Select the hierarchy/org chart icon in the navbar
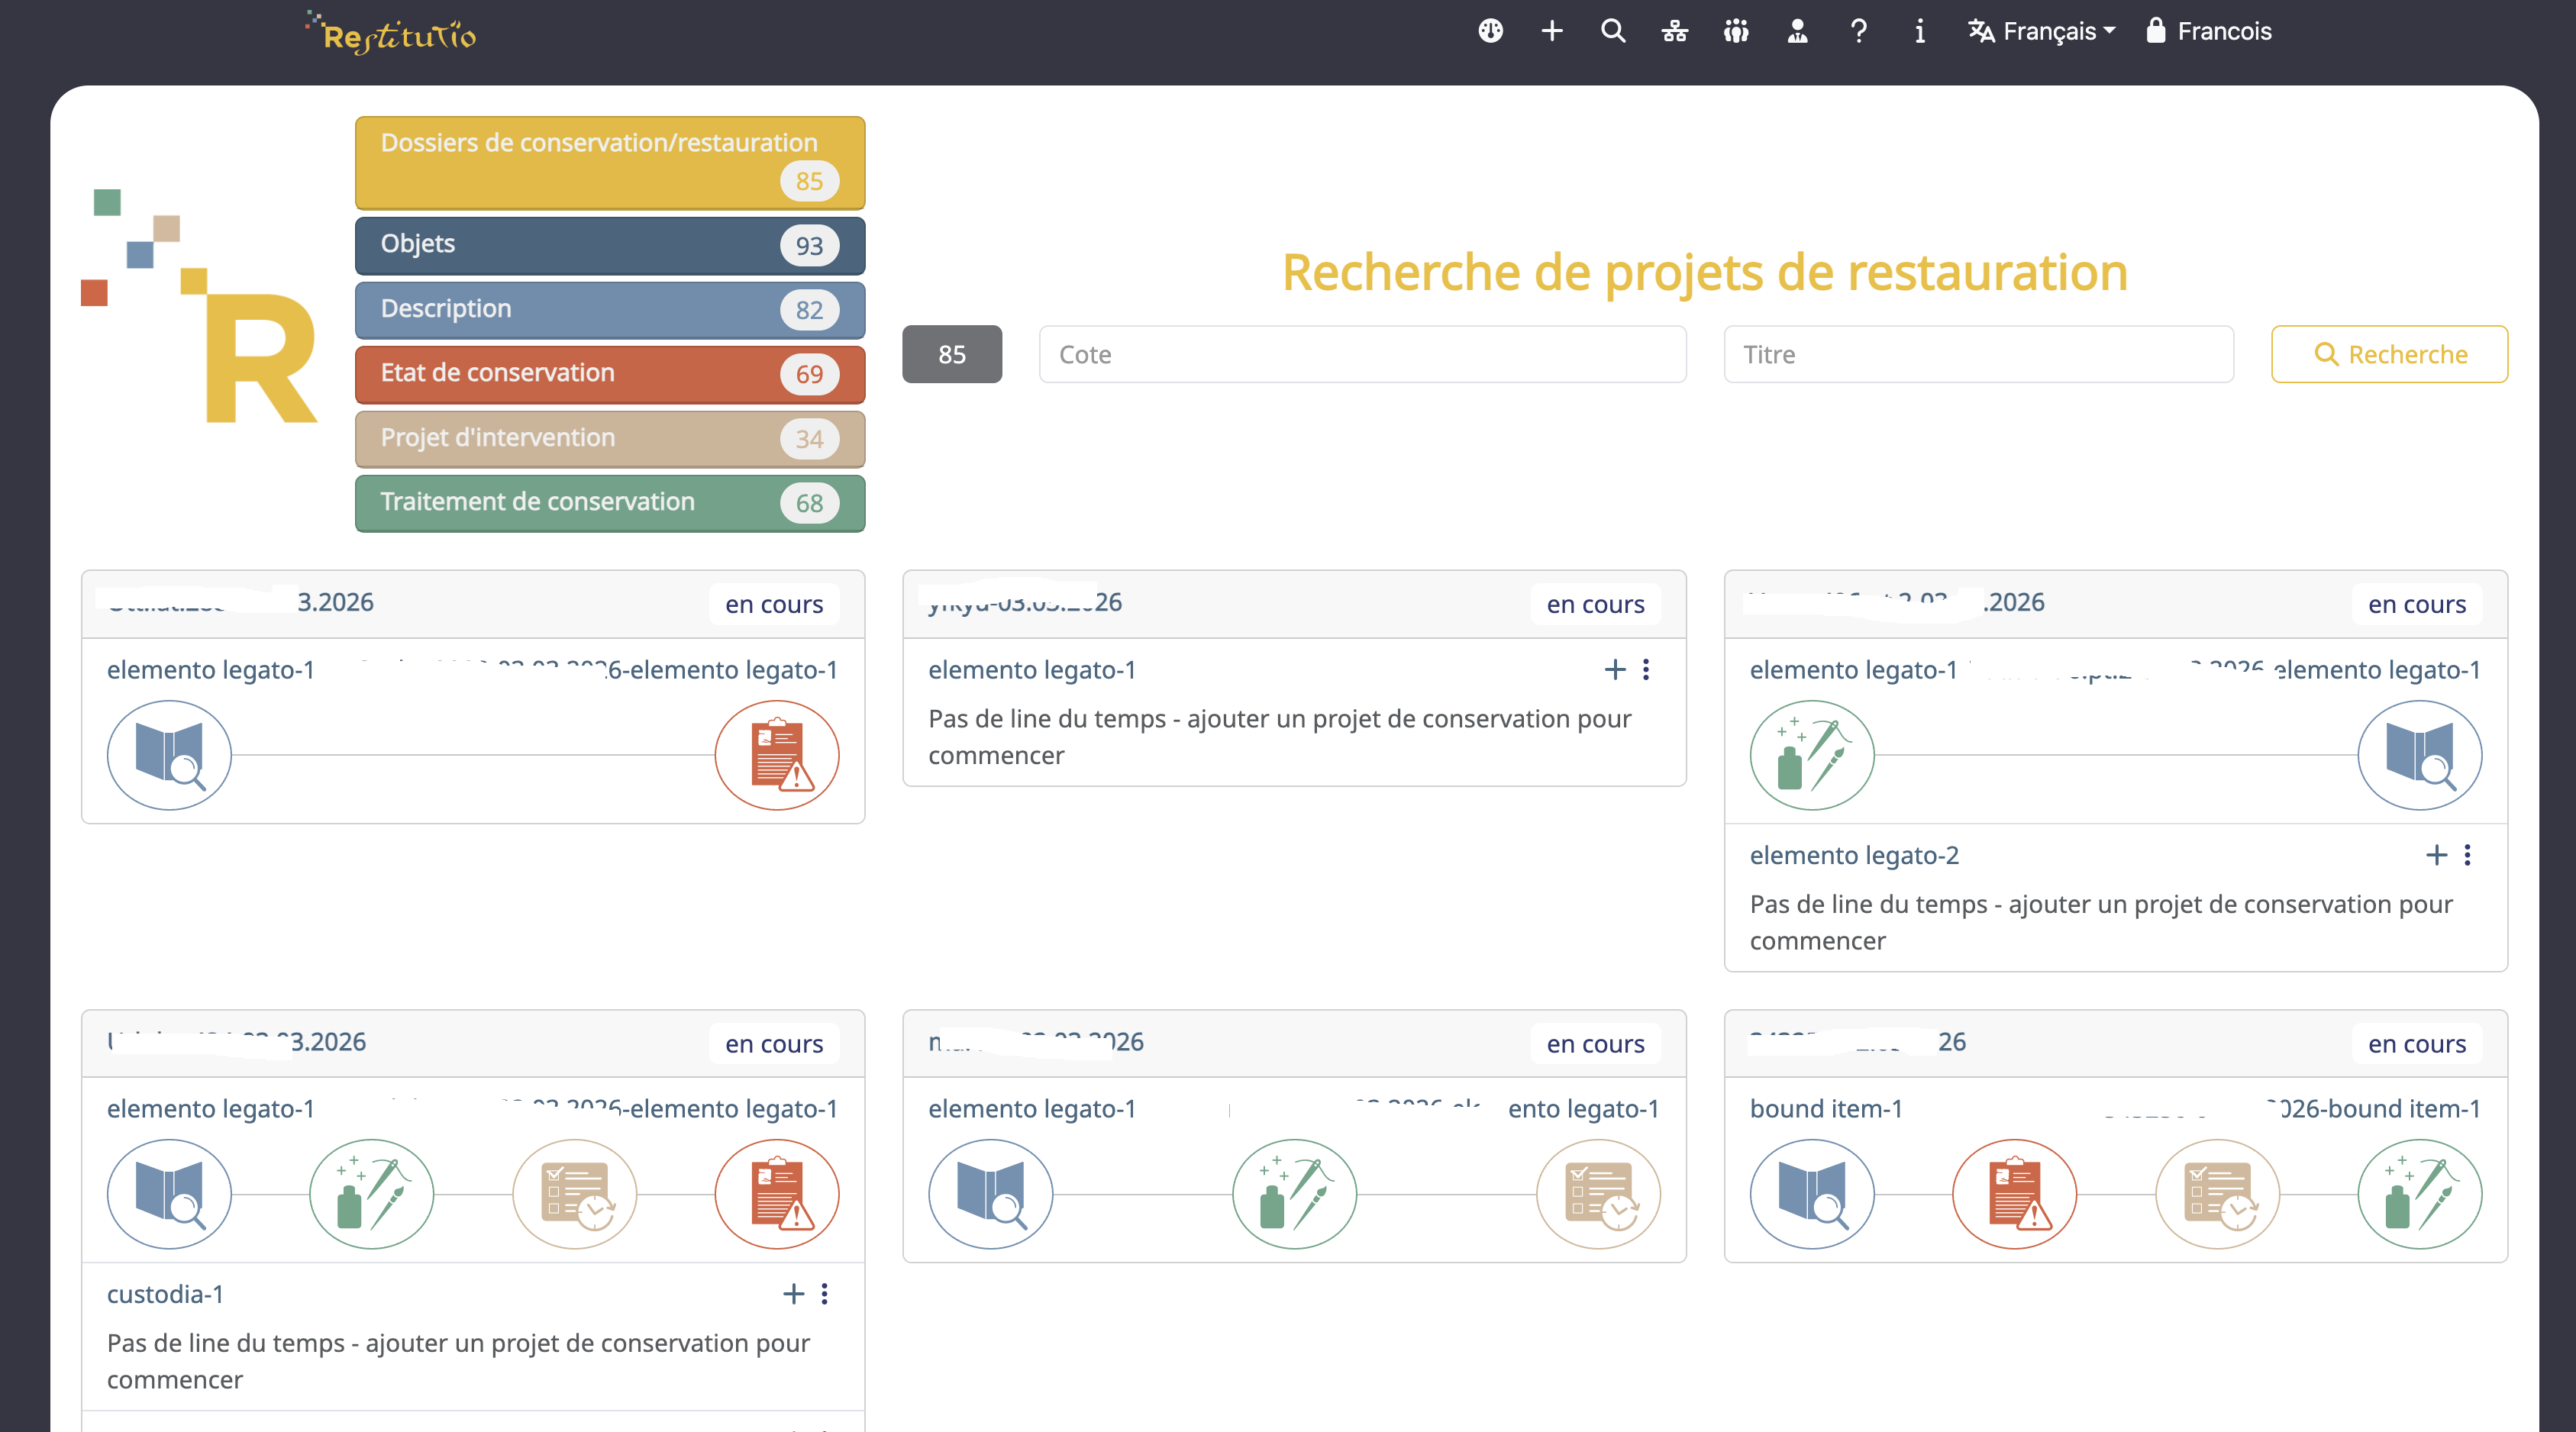Viewport: 2576px width, 1432px height. coord(1674,31)
